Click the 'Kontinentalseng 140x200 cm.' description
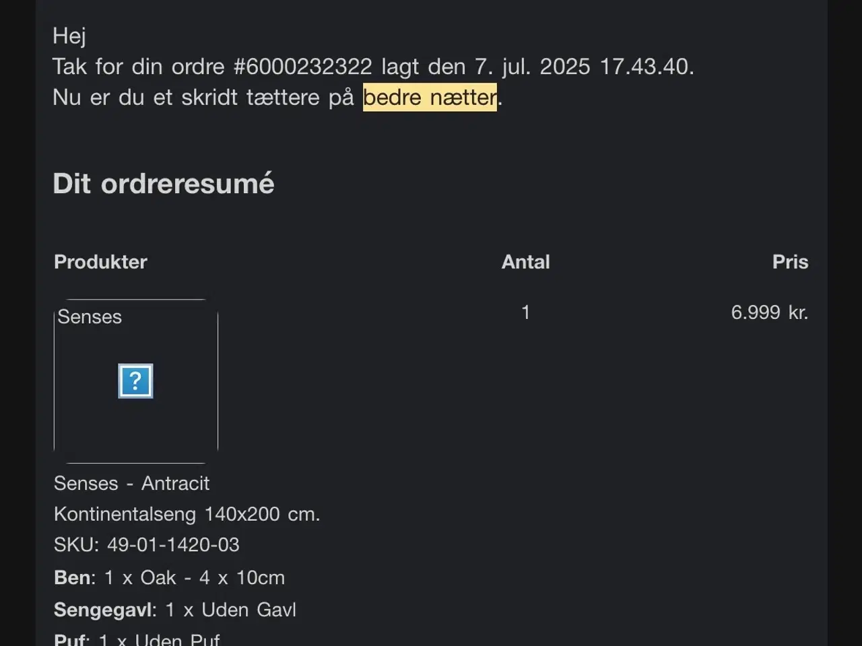This screenshot has height=646, width=862. coord(187,514)
